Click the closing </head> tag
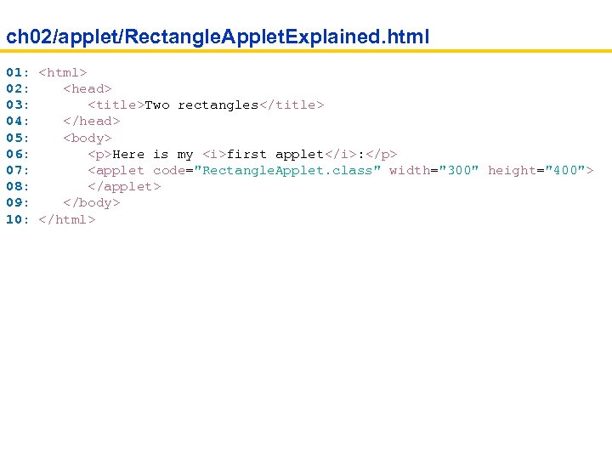The width and height of the screenshot is (612, 459). point(92,122)
